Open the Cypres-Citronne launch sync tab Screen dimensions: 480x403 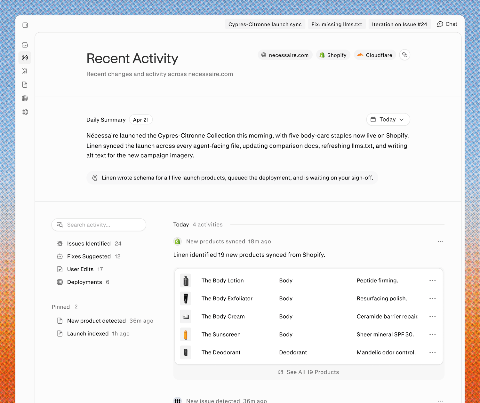coord(265,24)
